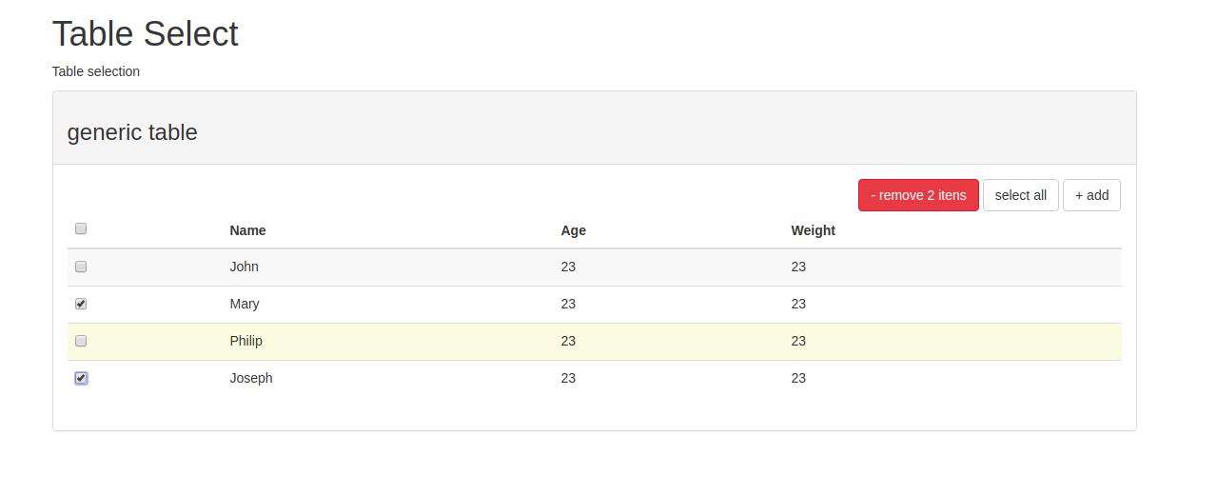The width and height of the screenshot is (1217, 495).
Task: Click Philip's name in the highlighted row
Action: pyautogui.click(x=245, y=341)
